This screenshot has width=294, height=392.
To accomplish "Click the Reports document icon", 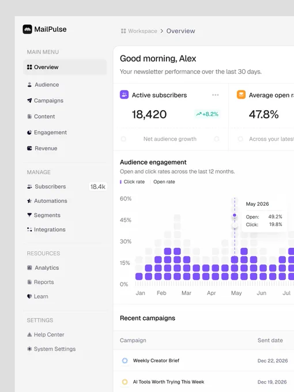I will click(x=29, y=282).
